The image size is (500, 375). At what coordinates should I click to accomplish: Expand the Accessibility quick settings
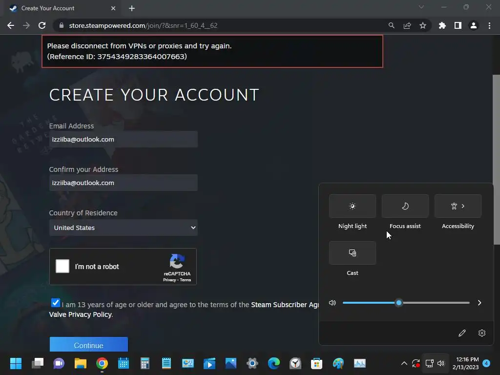pos(458,206)
